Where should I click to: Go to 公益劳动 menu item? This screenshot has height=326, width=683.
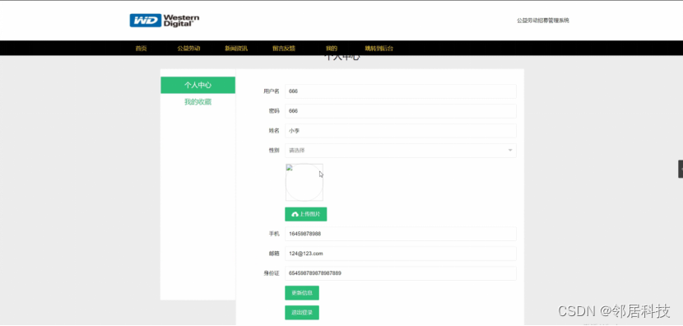tap(188, 49)
